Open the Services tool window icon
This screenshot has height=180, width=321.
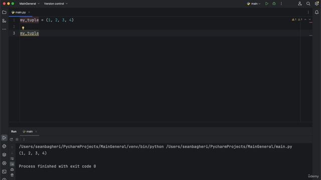coord(4,163)
